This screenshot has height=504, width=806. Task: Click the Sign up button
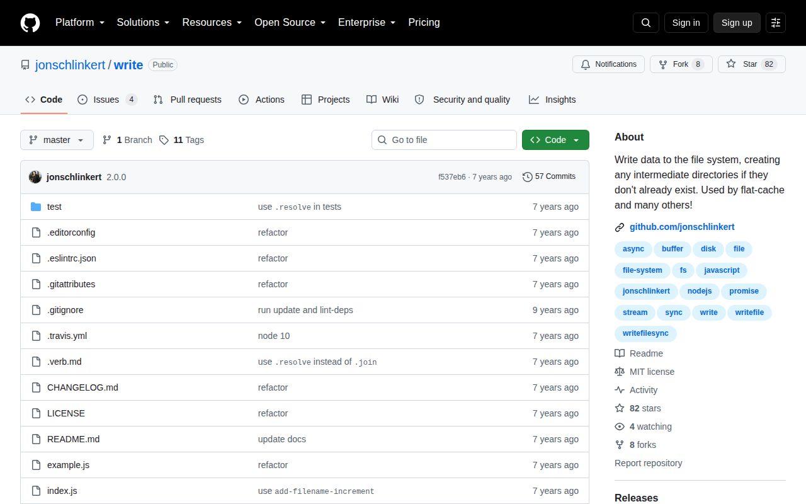(737, 23)
